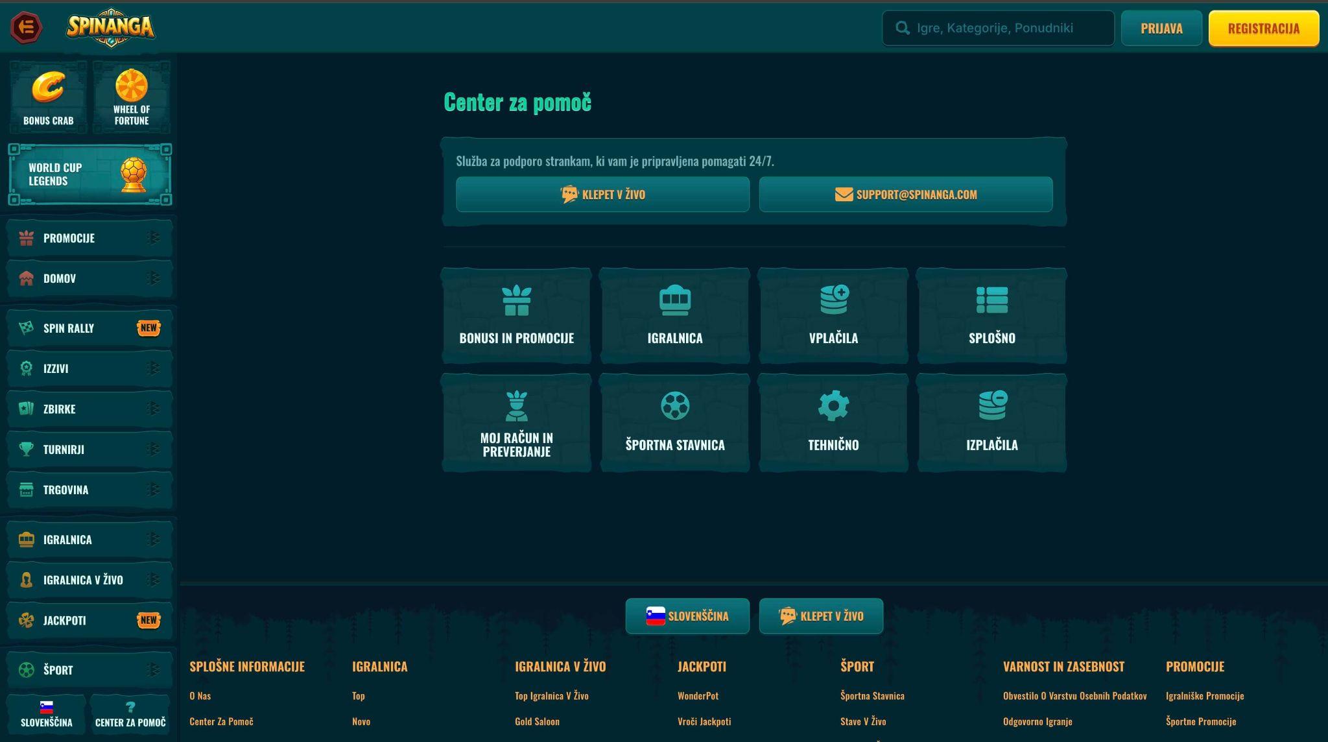Select the Športna stavnica soccer ball tile
1328x742 pixels.
(x=674, y=422)
